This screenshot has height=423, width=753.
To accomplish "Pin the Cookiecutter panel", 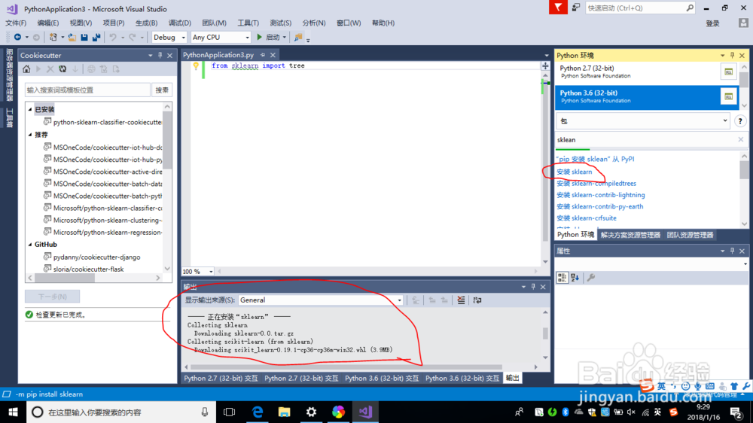I will click(160, 55).
